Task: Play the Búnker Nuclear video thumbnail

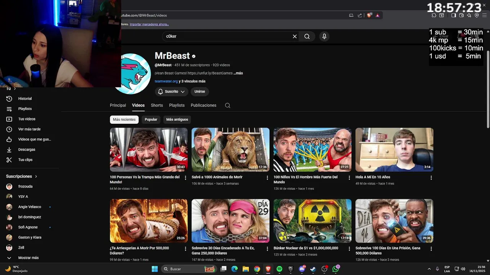Action: [x=312, y=221]
